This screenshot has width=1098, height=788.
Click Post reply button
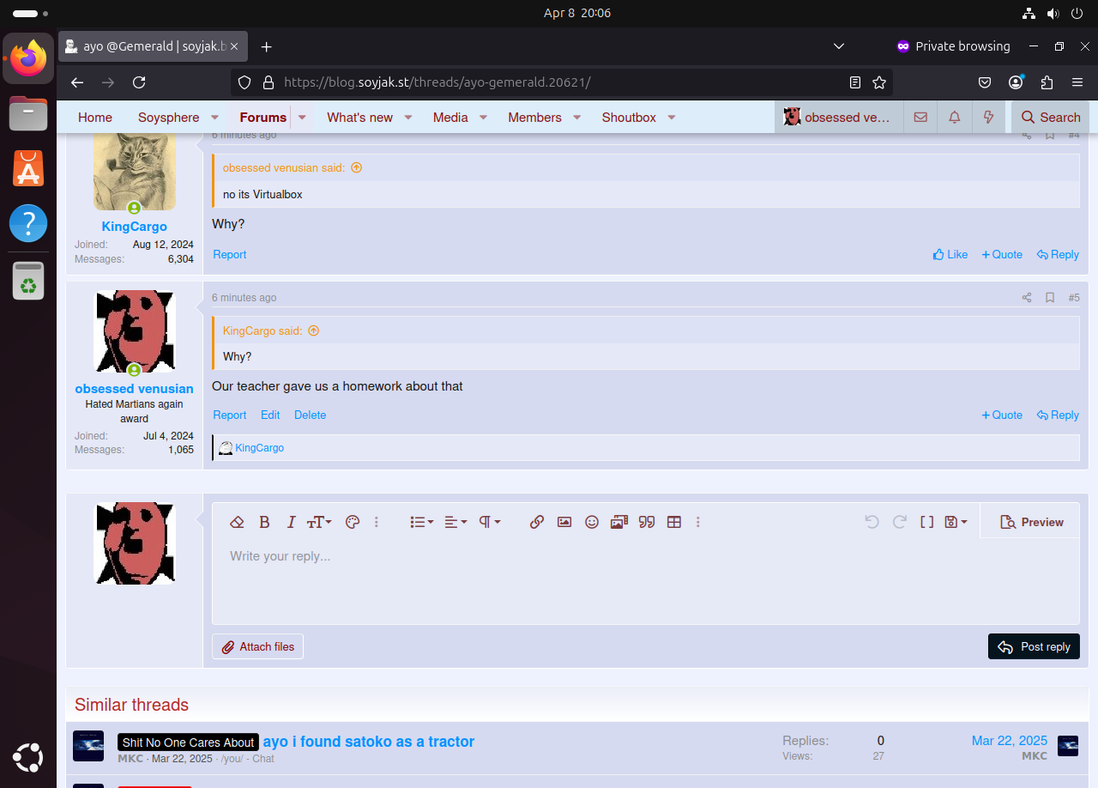tap(1034, 647)
